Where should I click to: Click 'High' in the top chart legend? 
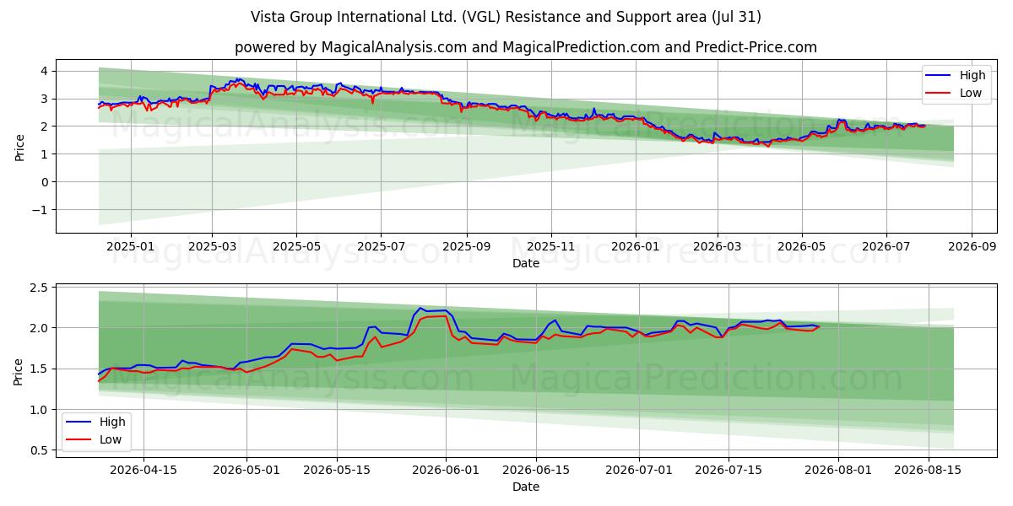972,75
